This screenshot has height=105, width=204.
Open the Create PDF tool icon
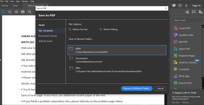(175, 28)
